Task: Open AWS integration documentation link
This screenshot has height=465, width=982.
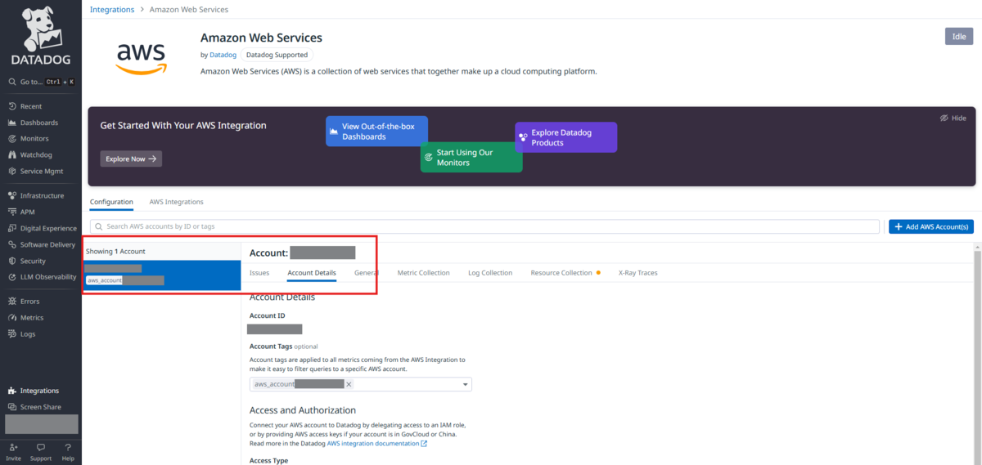Action: point(376,444)
